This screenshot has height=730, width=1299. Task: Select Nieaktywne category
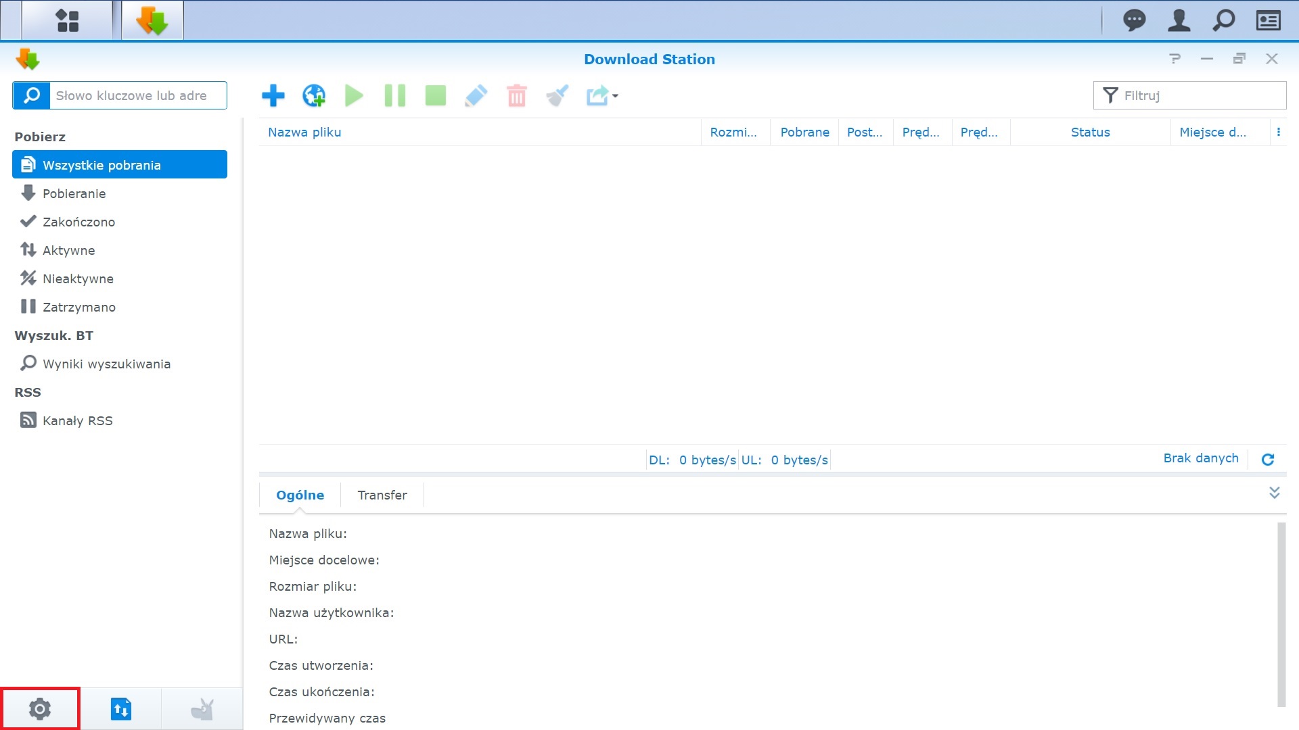[120, 278]
